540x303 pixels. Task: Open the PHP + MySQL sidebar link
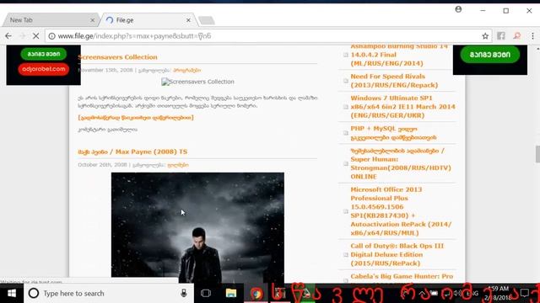[x=393, y=133]
